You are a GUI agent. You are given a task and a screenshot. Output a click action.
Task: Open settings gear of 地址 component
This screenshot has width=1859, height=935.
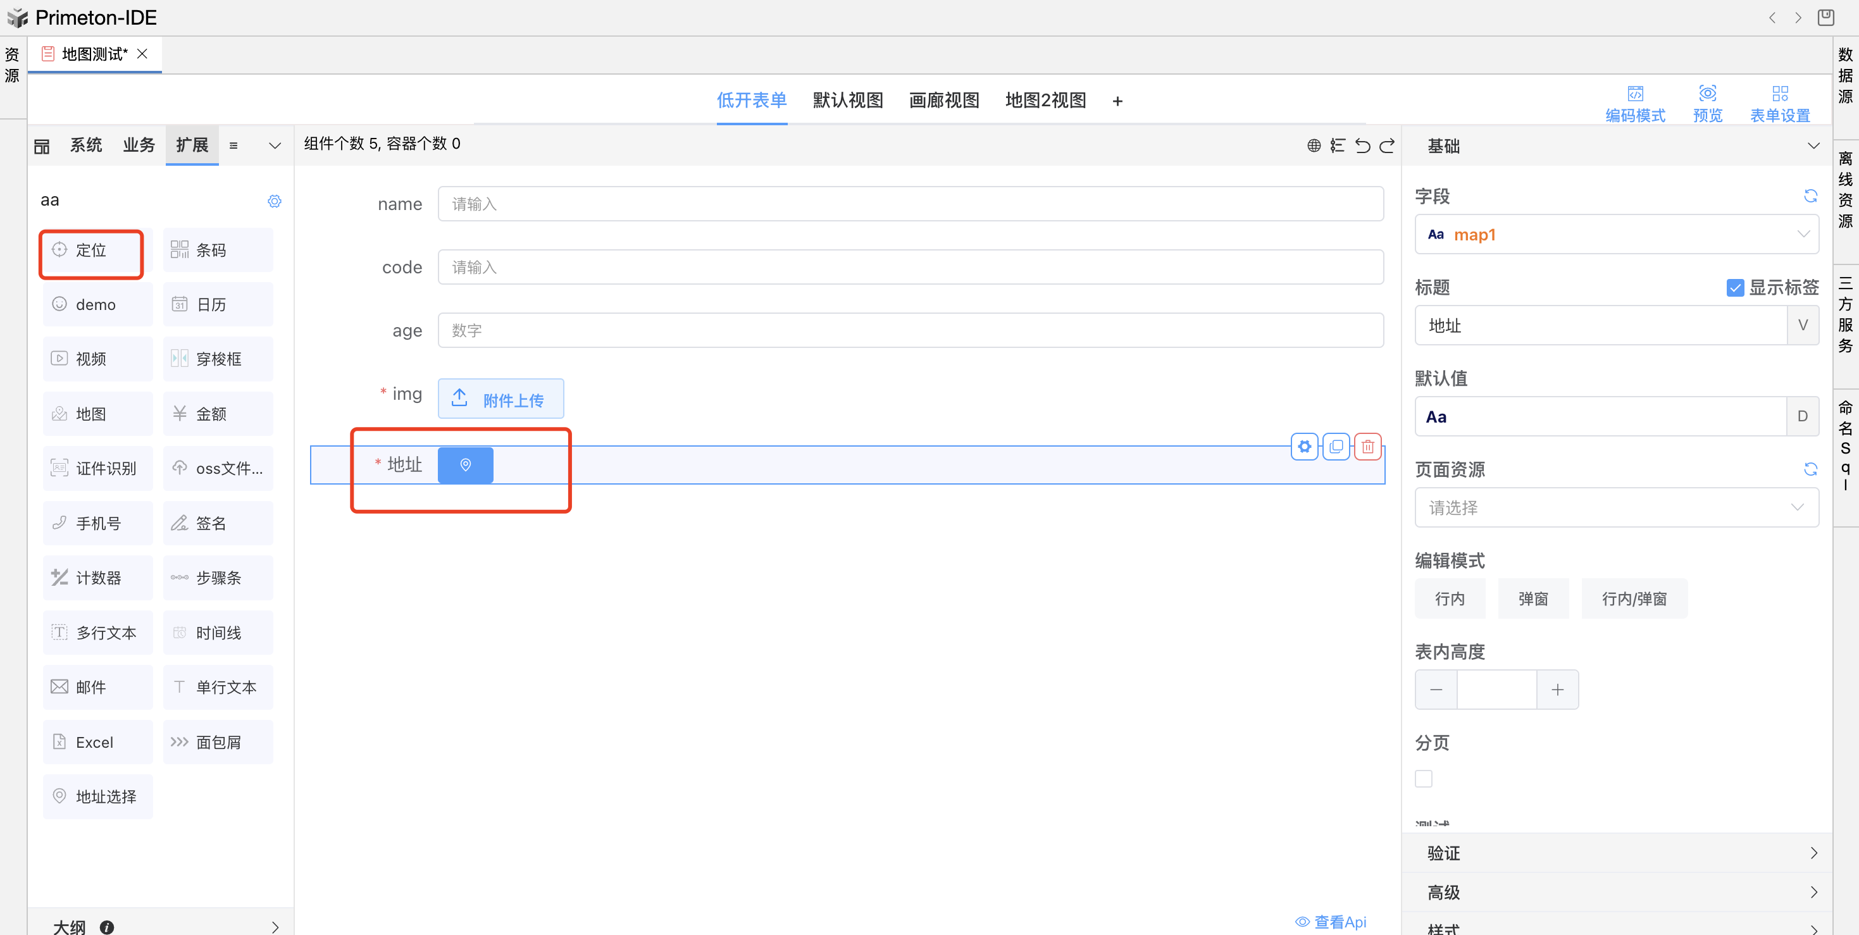coord(1304,447)
